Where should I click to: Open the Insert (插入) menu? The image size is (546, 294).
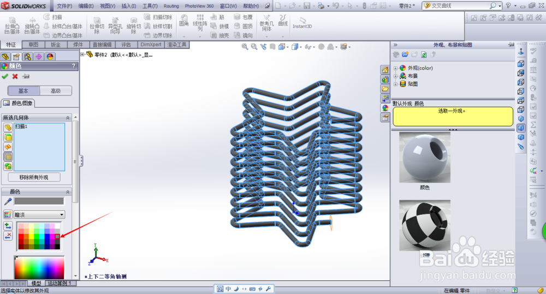tap(129, 6)
